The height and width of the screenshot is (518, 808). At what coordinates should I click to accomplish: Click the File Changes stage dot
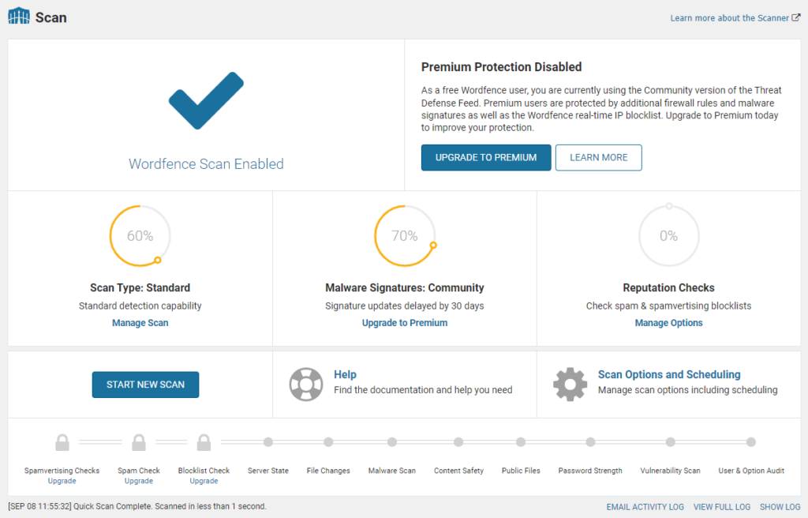328,442
